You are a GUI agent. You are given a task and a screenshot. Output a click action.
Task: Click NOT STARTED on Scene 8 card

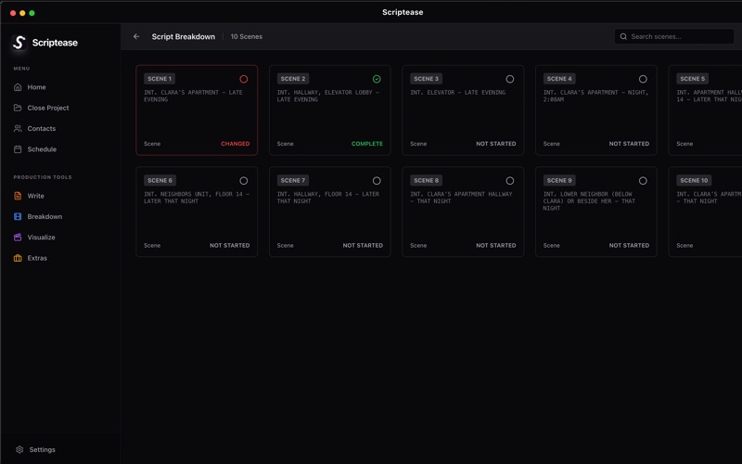tap(496, 245)
